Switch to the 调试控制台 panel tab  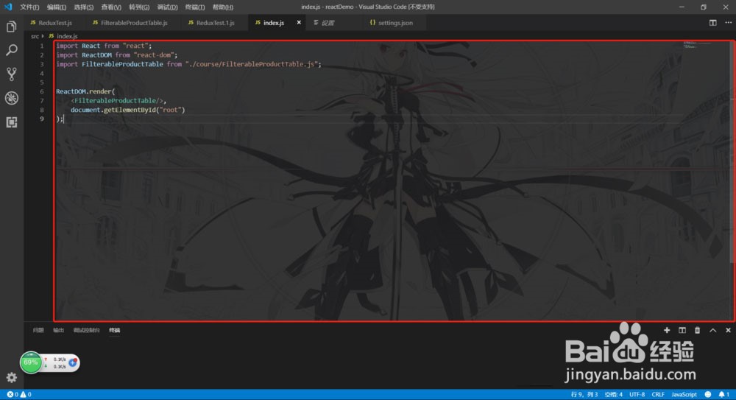[86, 331]
